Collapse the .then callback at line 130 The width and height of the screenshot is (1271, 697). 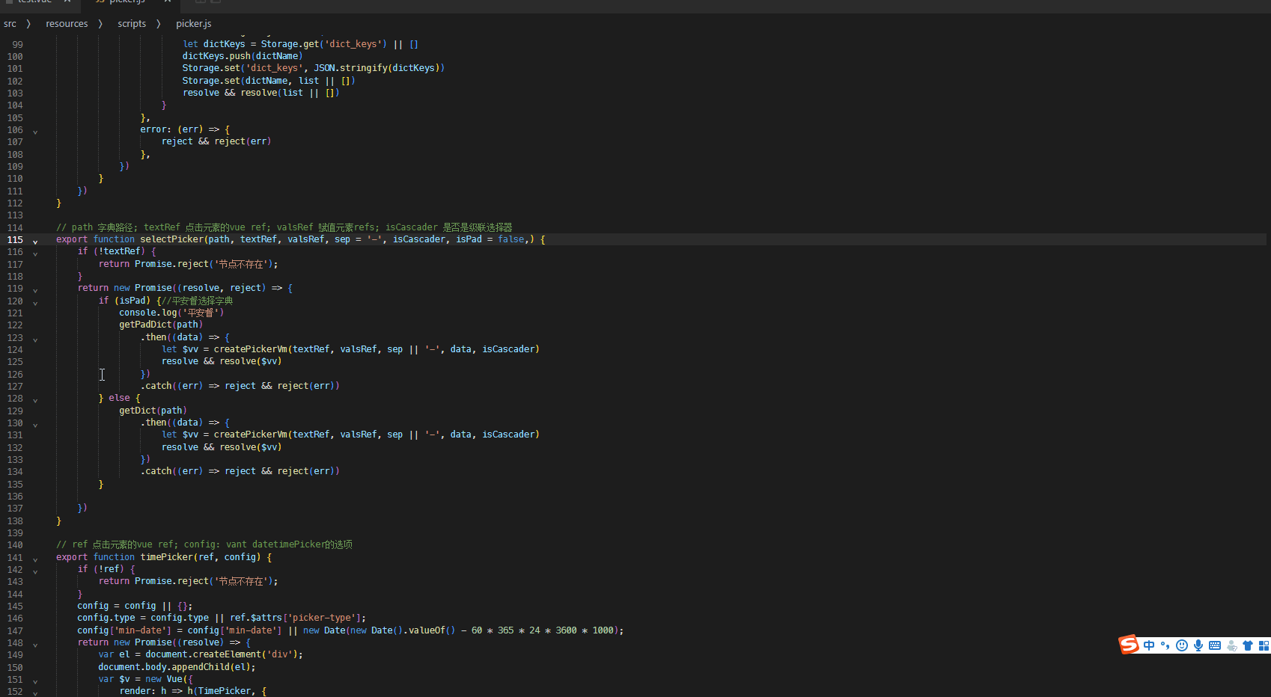pyautogui.click(x=35, y=424)
